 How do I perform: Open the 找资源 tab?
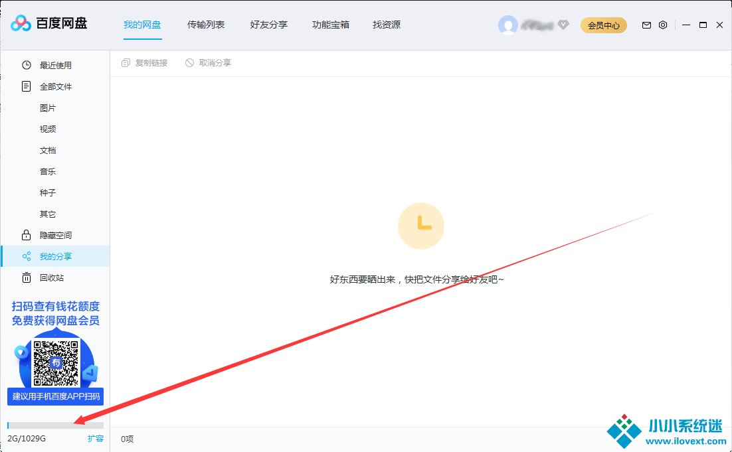[387, 25]
